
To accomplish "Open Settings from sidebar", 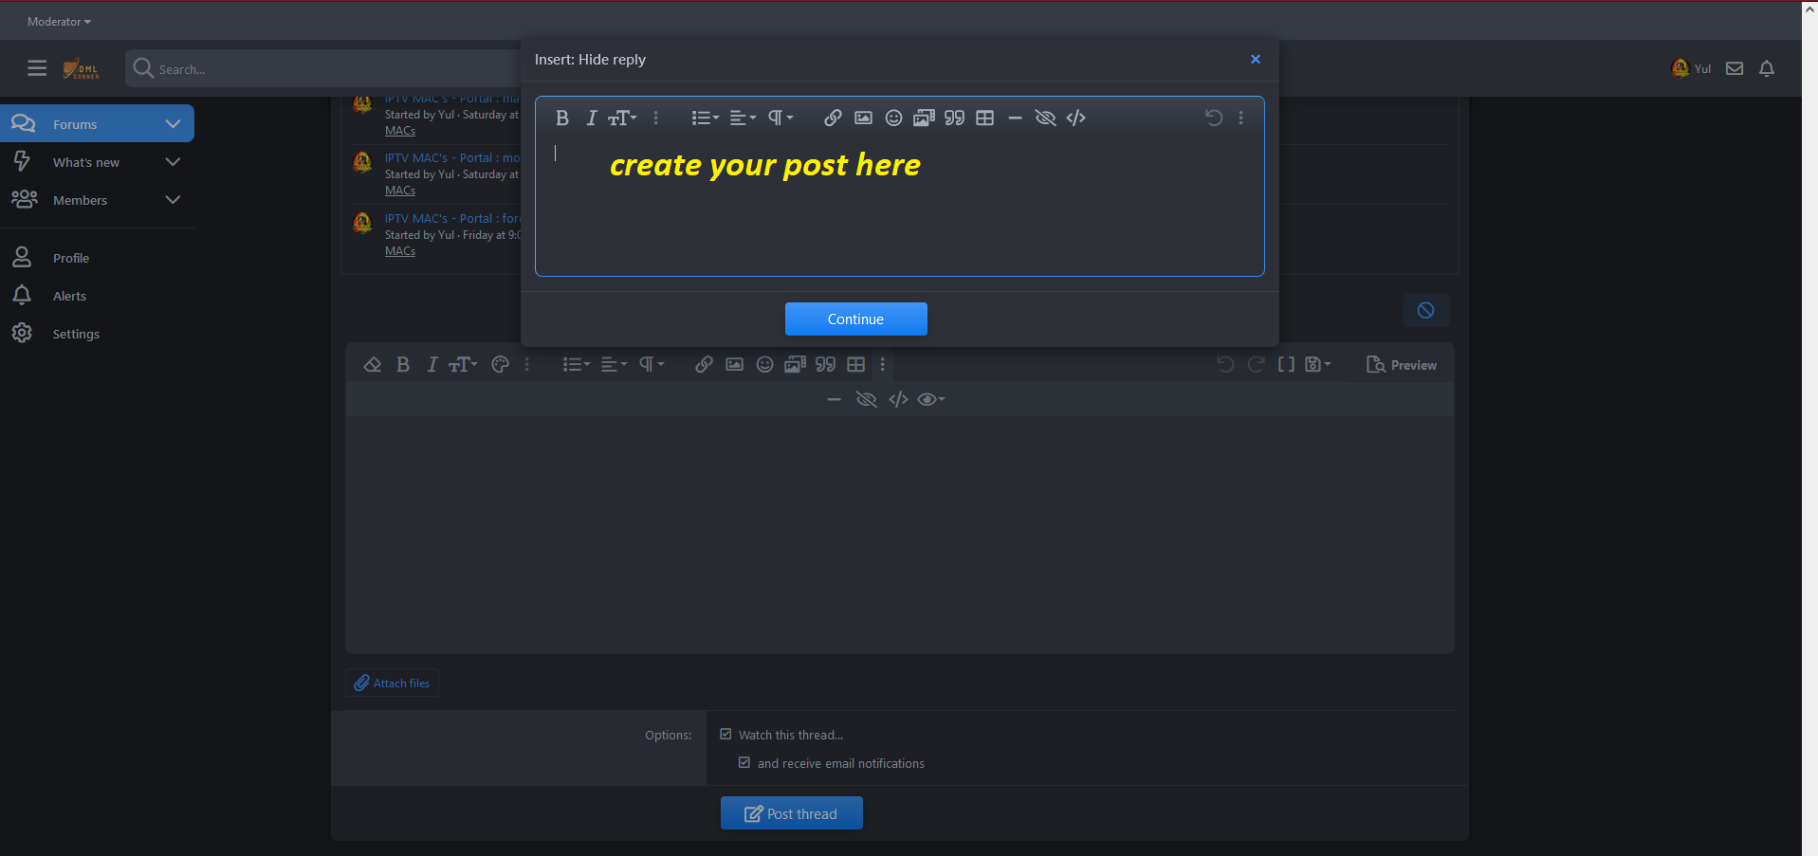I will point(76,334).
